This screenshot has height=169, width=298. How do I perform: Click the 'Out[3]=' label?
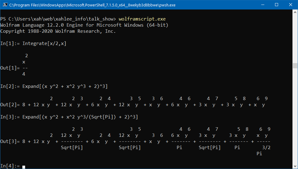point(10,141)
